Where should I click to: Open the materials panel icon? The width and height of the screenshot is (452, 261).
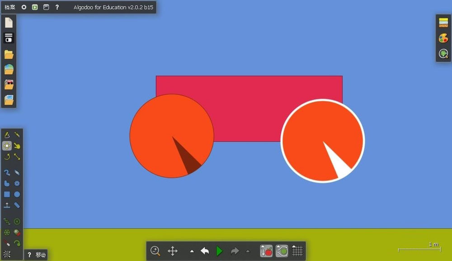[443, 23]
